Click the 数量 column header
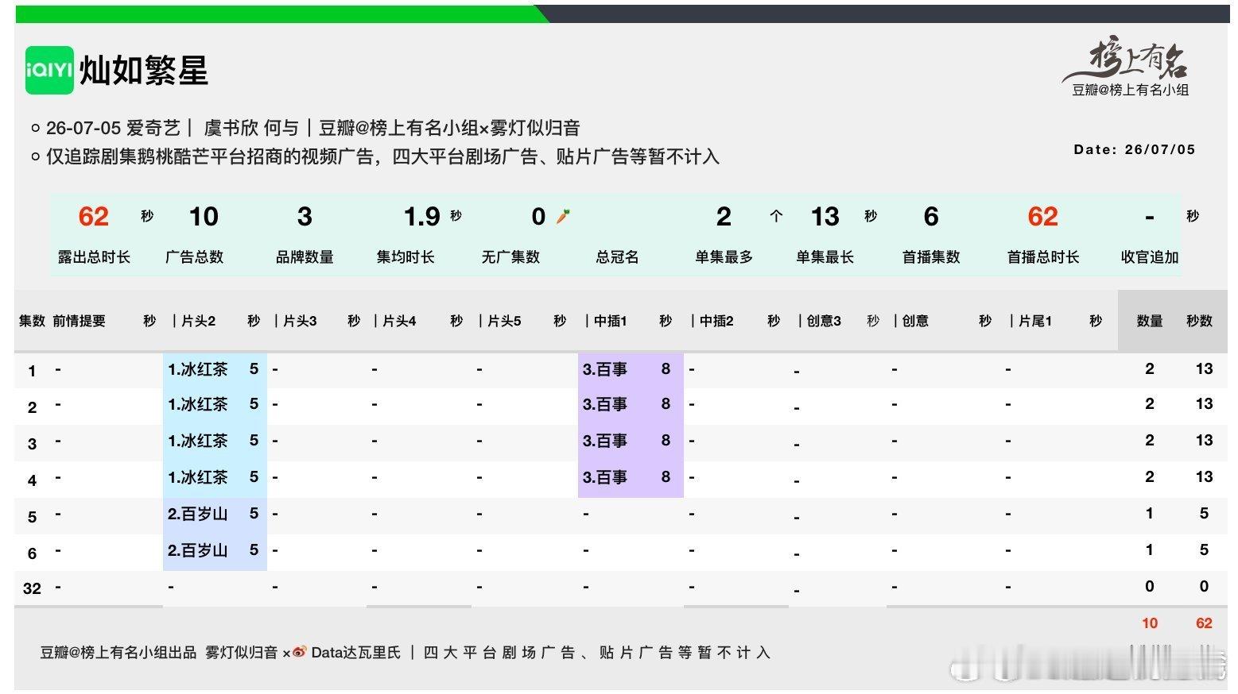Image resolution: width=1238 pixels, height=694 pixels. (1150, 321)
